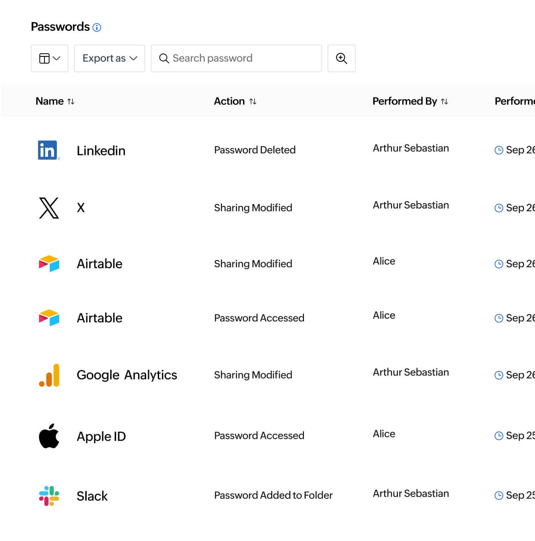This screenshot has width=535, height=541.
Task: Click the LinkedIn logo icon
Action: [48, 150]
